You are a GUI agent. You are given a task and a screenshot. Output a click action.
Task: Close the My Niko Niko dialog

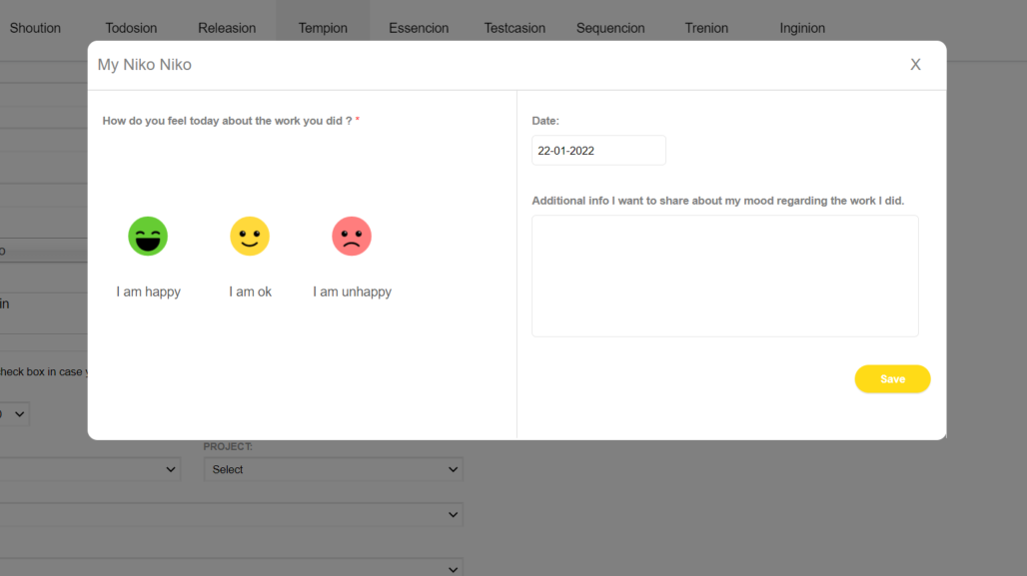point(915,65)
